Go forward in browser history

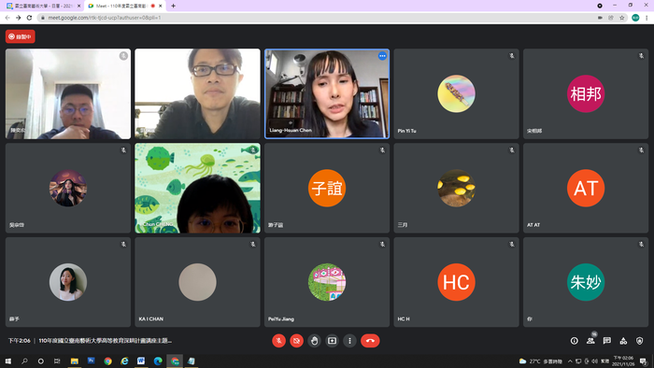pyautogui.click(x=19, y=18)
